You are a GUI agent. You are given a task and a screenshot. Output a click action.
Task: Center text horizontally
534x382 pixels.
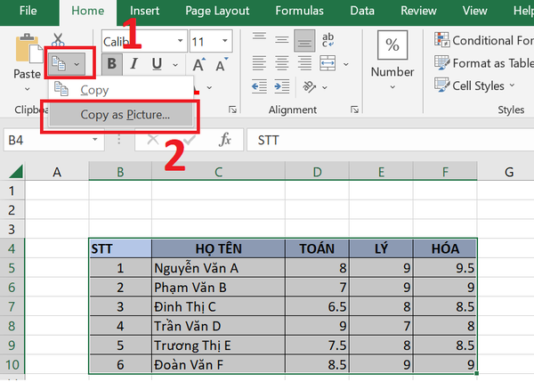[x=281, y=63]
